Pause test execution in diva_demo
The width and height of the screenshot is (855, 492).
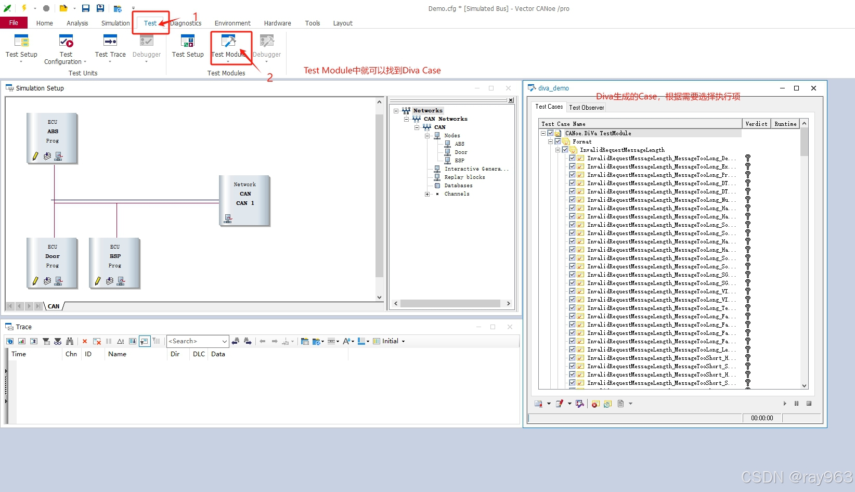(x=796, y=404)
